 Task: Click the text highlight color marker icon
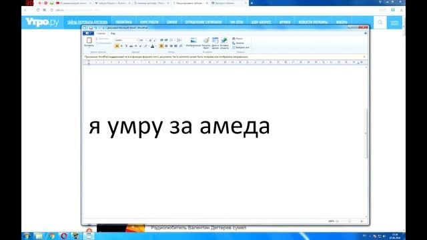pyautogui.click(x=145, y=46)
